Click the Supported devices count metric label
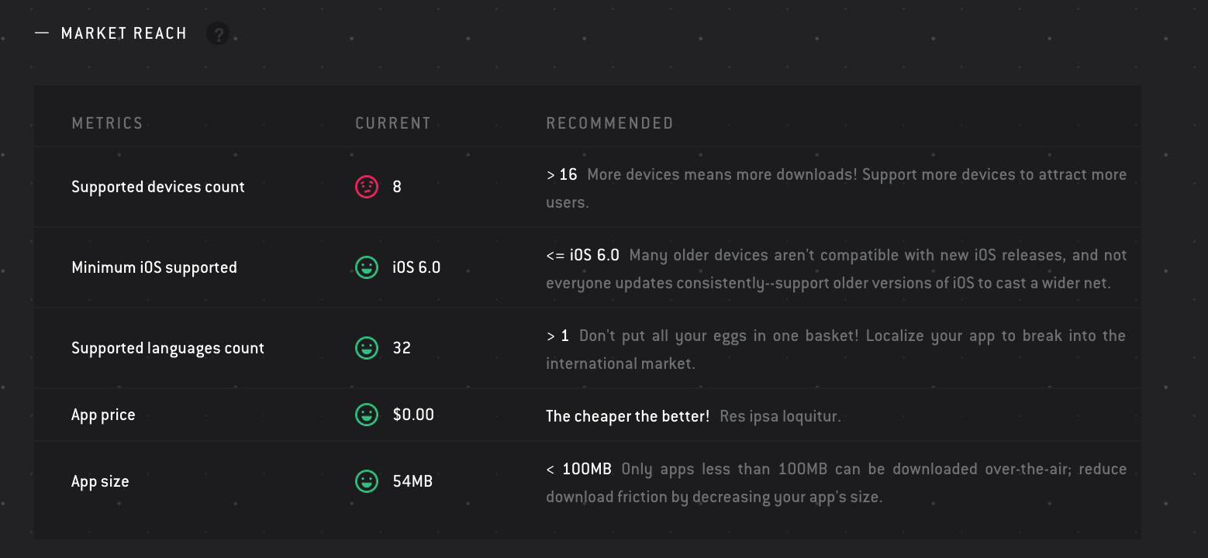Image resolution: width=1208 pixels, height=558 pixels. pyautogui.click(x=158, y=187)
